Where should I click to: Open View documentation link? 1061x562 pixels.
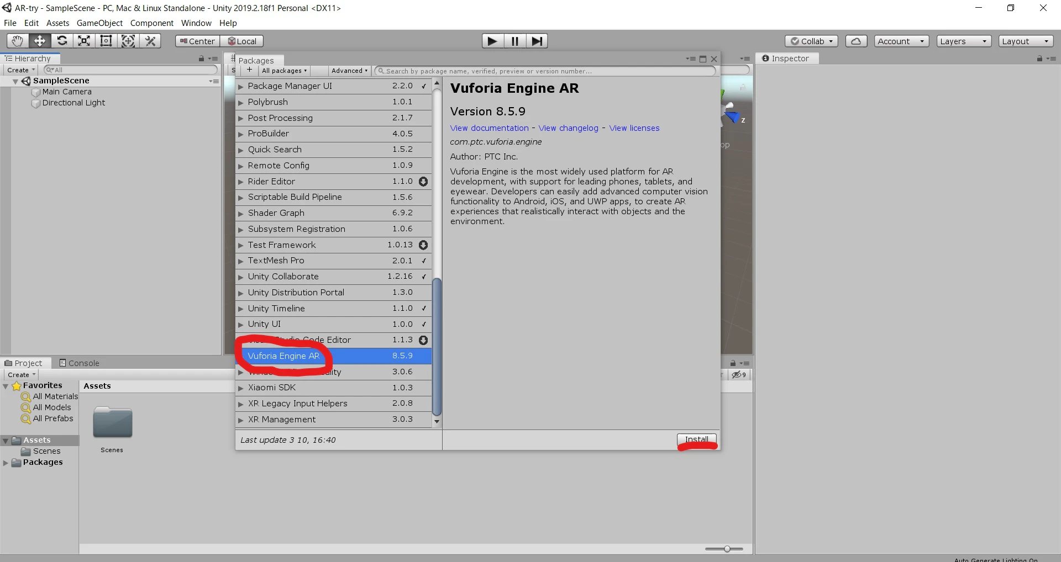pos(489,128)
